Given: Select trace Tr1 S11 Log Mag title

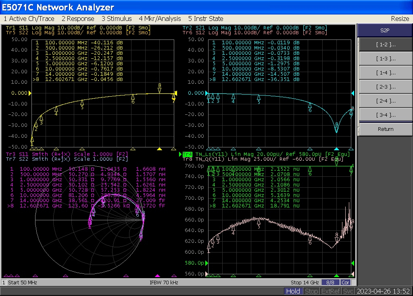Looking at the screenshot, I should click(78, 28).
